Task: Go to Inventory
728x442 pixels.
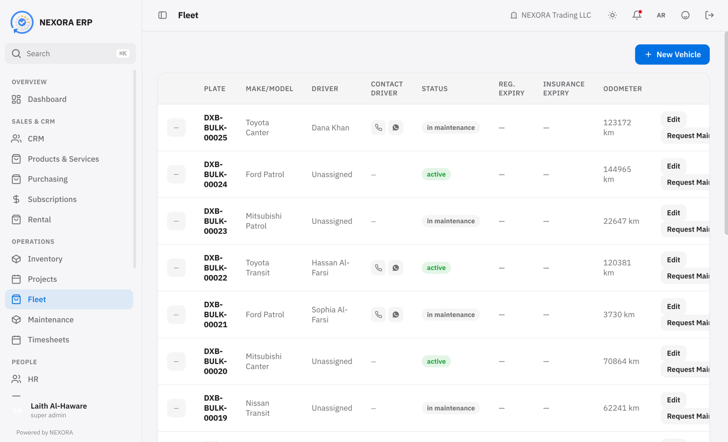Action: (69, 259)
